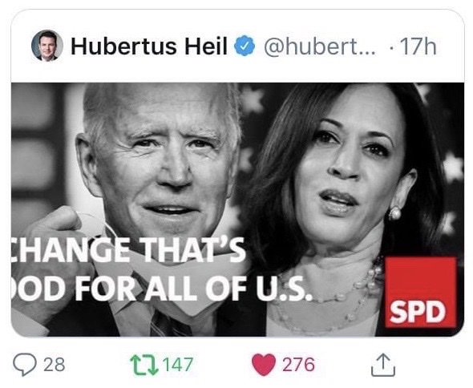Click the green retweet arrows icon
The image size is (473, 388).
(x=144, y=365)
